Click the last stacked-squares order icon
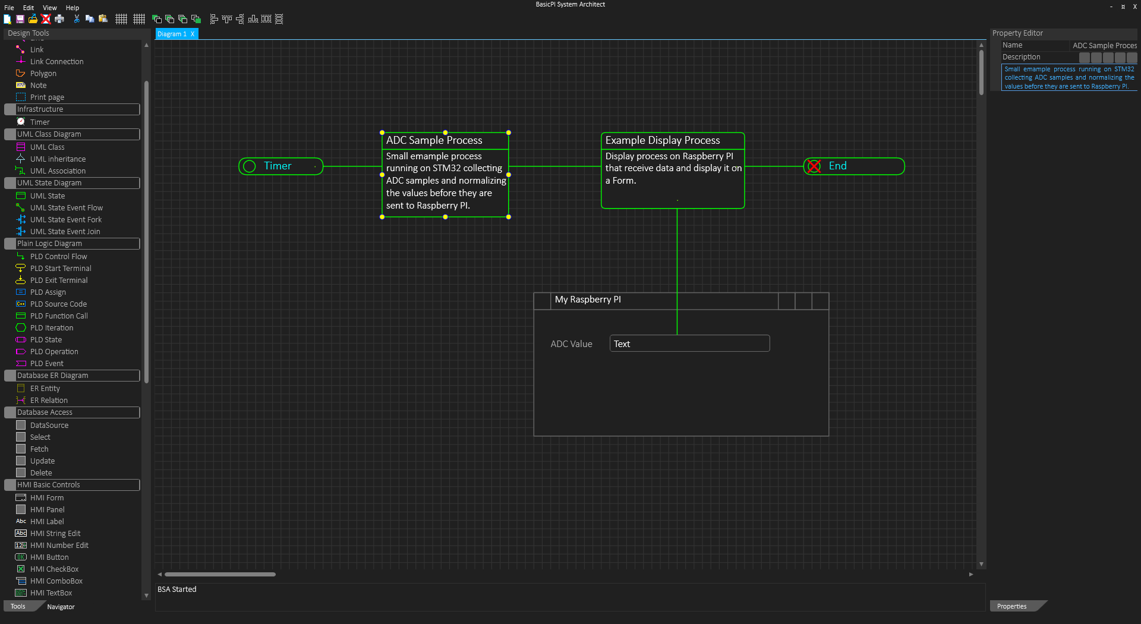 click(x=196, y=19)
